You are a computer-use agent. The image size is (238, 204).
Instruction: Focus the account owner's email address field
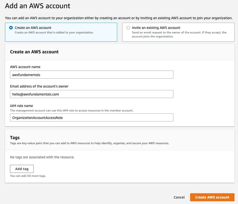(92, 94)
